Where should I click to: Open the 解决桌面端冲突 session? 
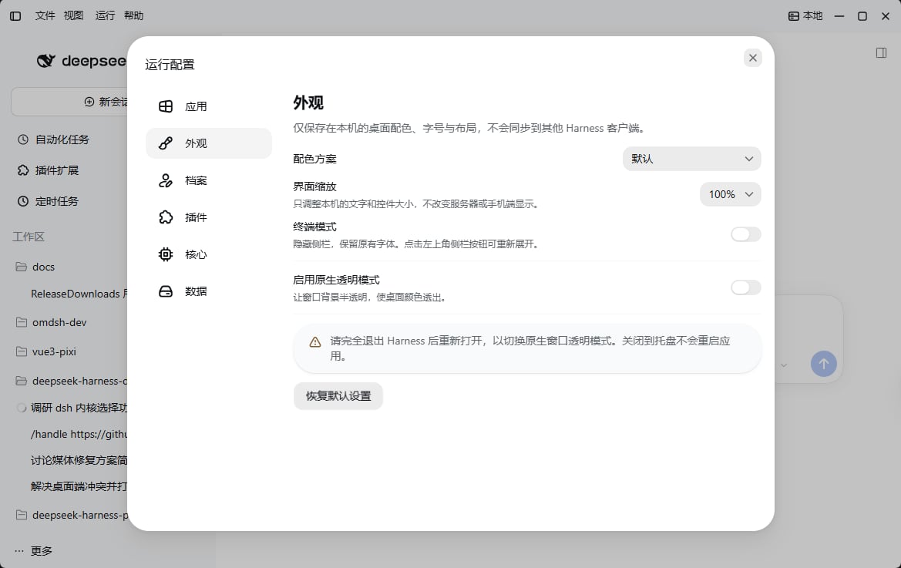[79, 486]
